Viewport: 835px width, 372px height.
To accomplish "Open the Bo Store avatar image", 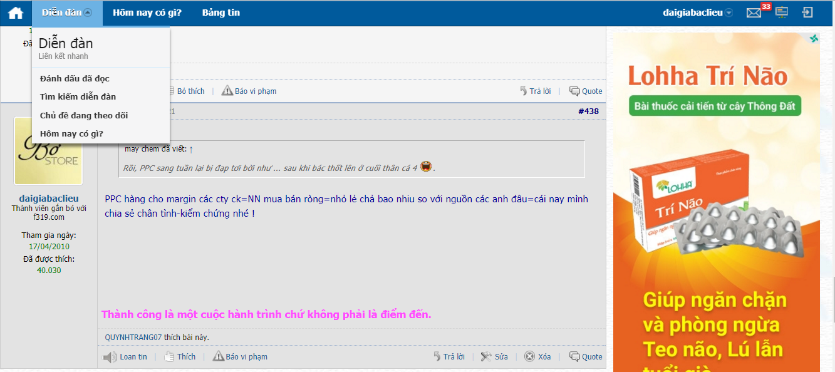I will click(48, 151).
